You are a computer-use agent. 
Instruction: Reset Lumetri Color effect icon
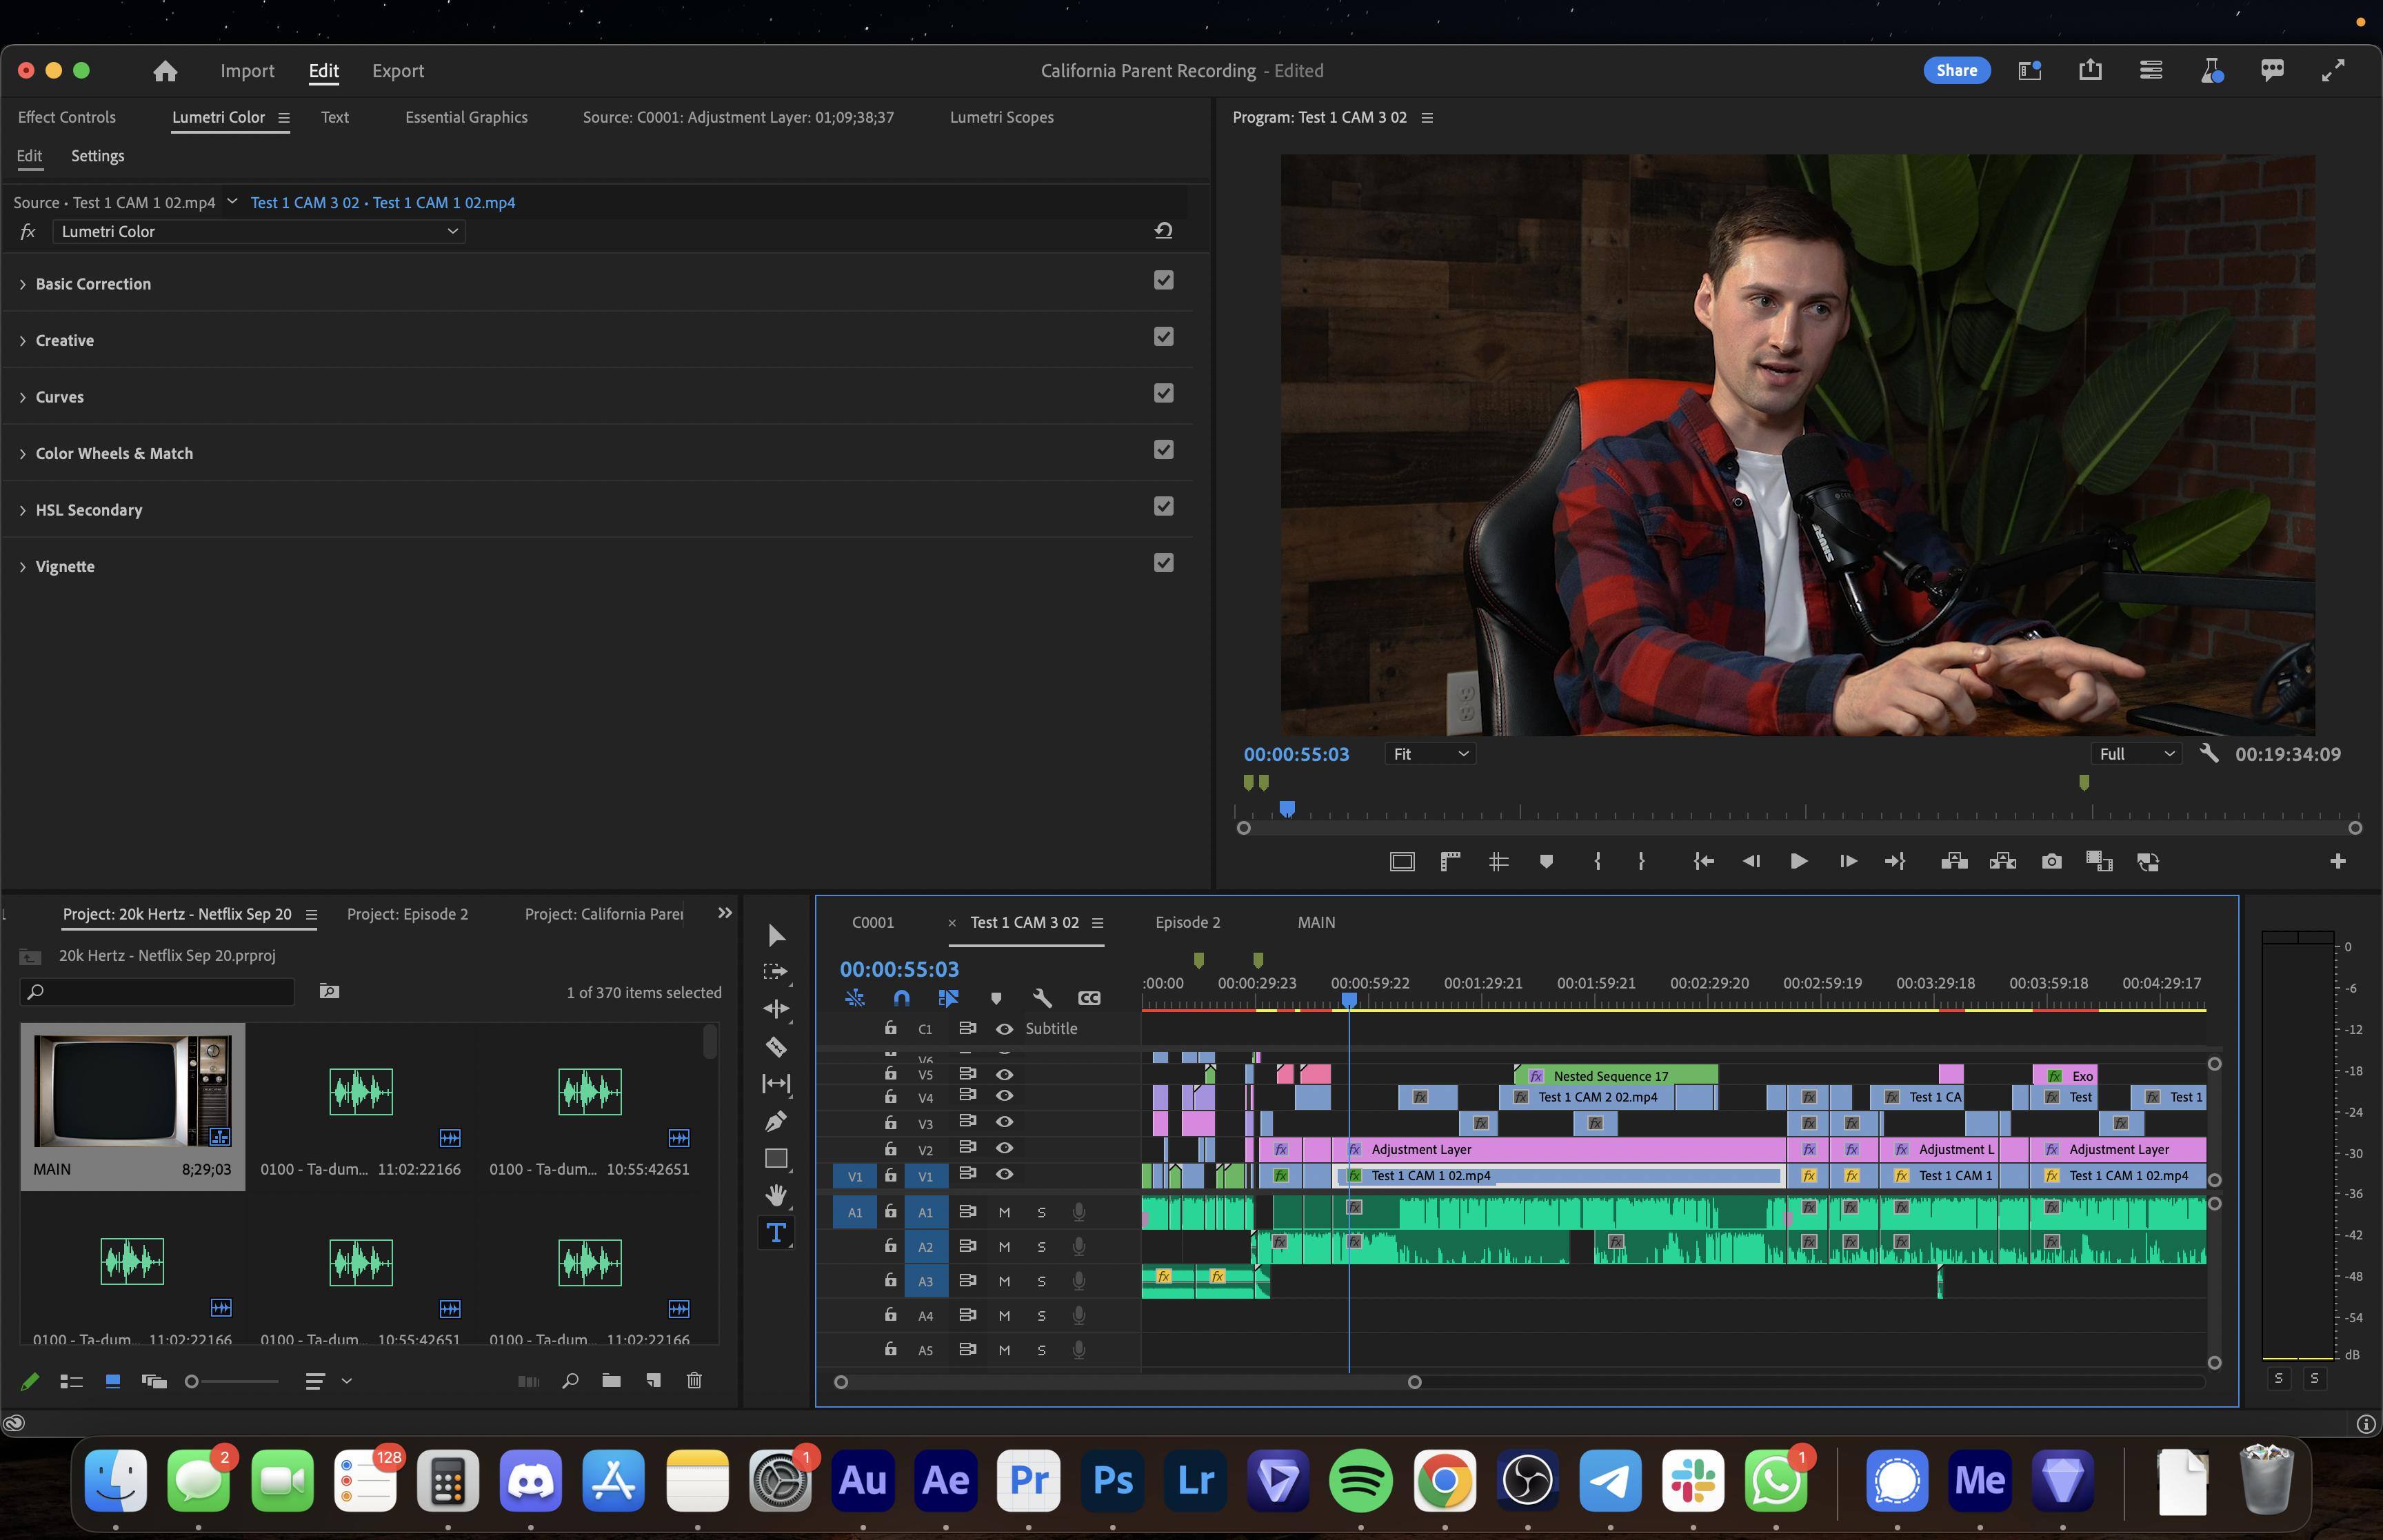pyautogui.click(x=1163, y=231)
